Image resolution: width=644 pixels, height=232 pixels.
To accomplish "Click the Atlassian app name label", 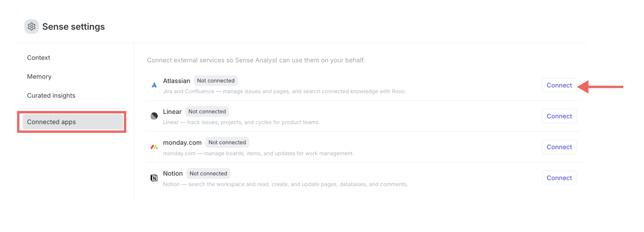I will pyautogui.click(x=176, y=81).
